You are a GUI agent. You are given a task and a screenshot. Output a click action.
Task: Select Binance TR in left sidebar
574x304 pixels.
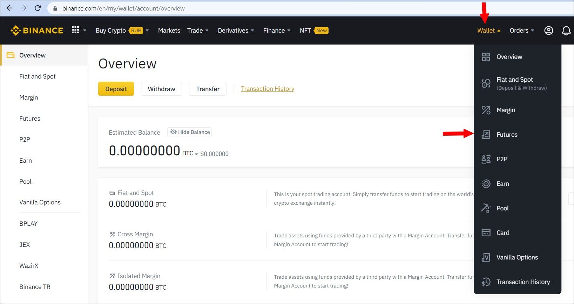click(35, 287)
